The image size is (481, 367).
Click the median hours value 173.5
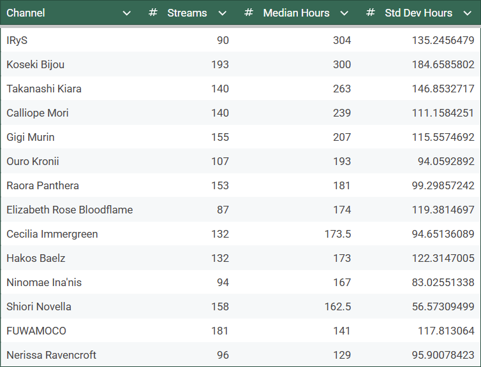[338, 234]
